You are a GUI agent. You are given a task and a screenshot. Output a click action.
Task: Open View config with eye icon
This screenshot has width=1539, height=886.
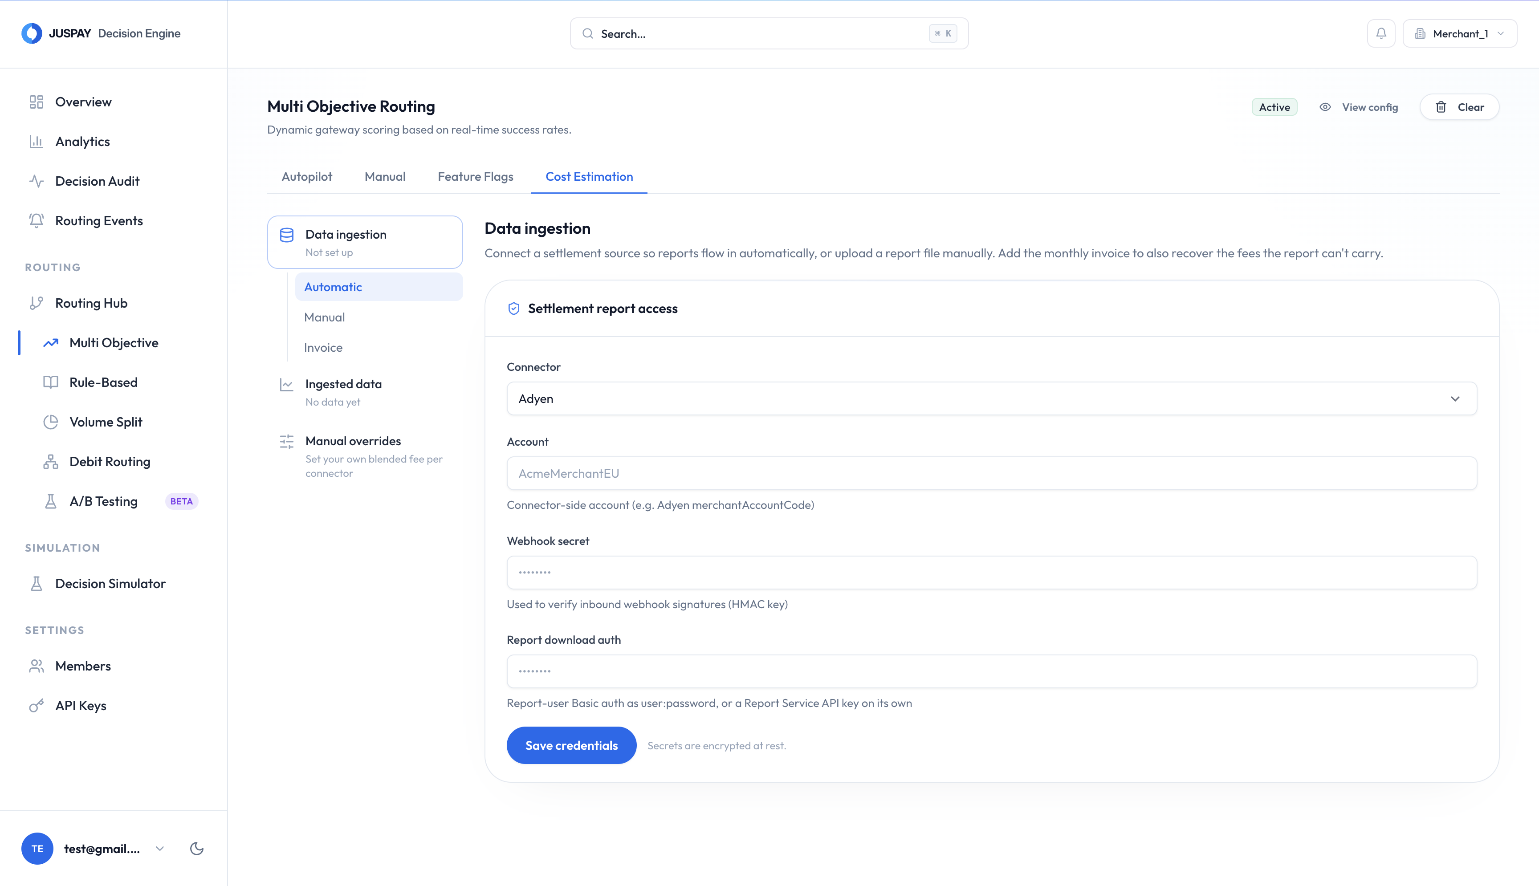(x=1358, y=107)
